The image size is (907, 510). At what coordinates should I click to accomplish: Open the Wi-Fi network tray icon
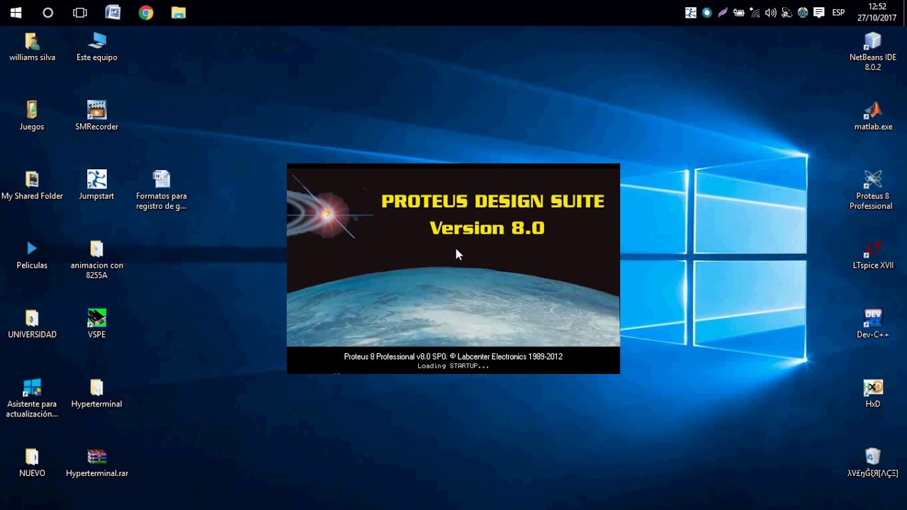tap(755, 13)
